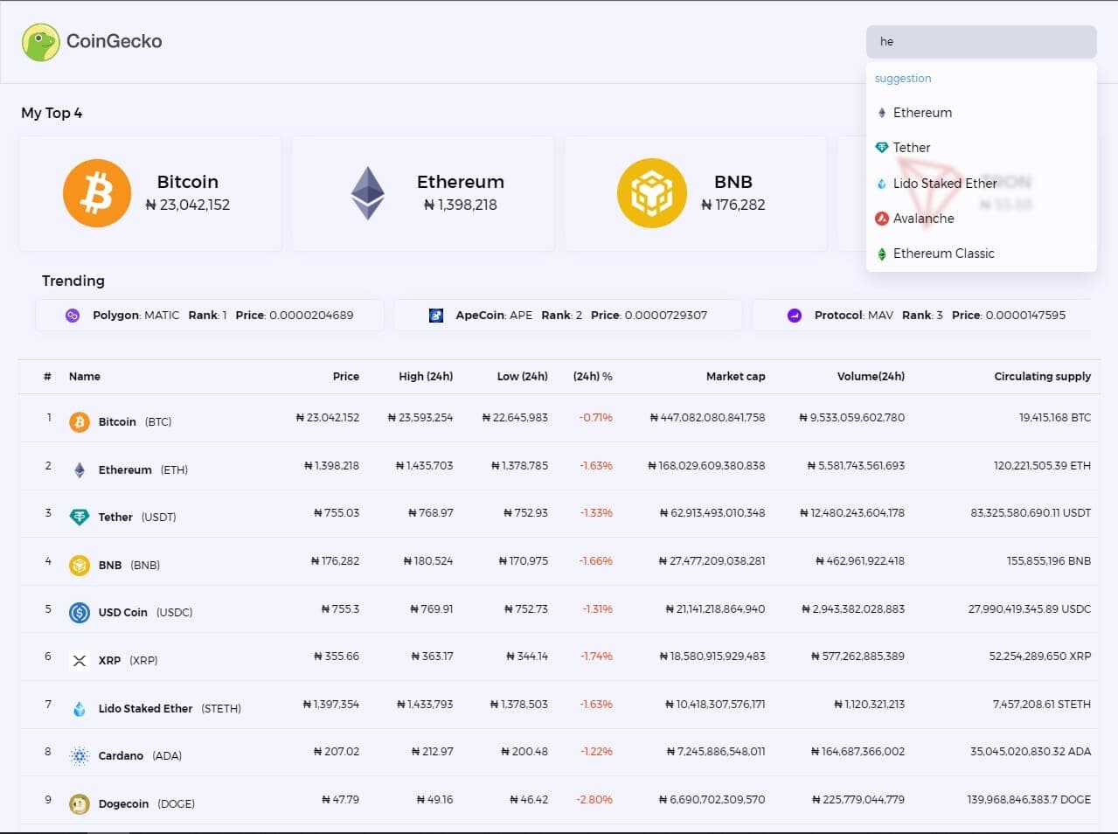The width and height of the screenshot is (1118, 834).
Task: Select Ethereum from the search suggestions
Action: coord(922,112)
